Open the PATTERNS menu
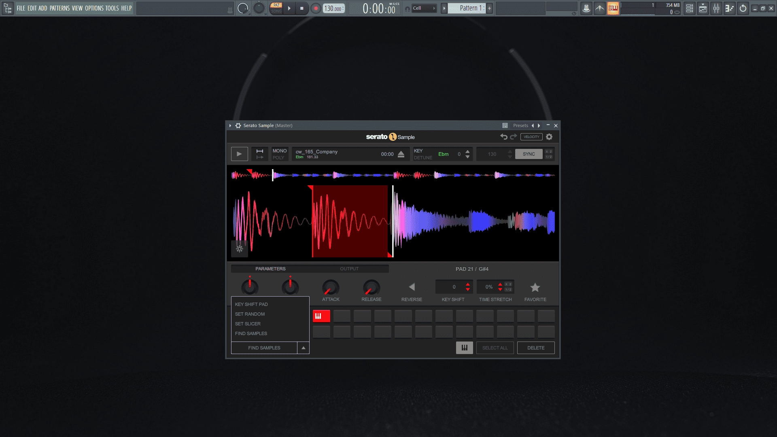The width and height of the screenshot is (777, 437). [59, 8]
